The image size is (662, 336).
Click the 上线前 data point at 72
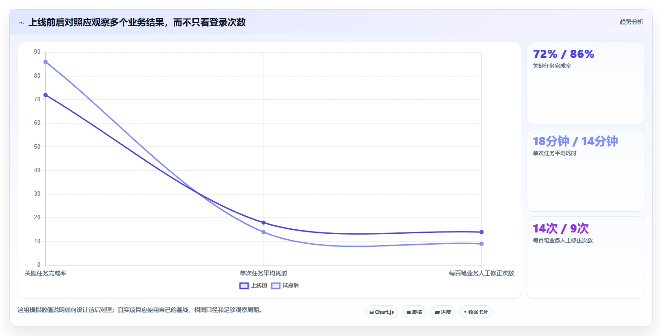point(45,95)
